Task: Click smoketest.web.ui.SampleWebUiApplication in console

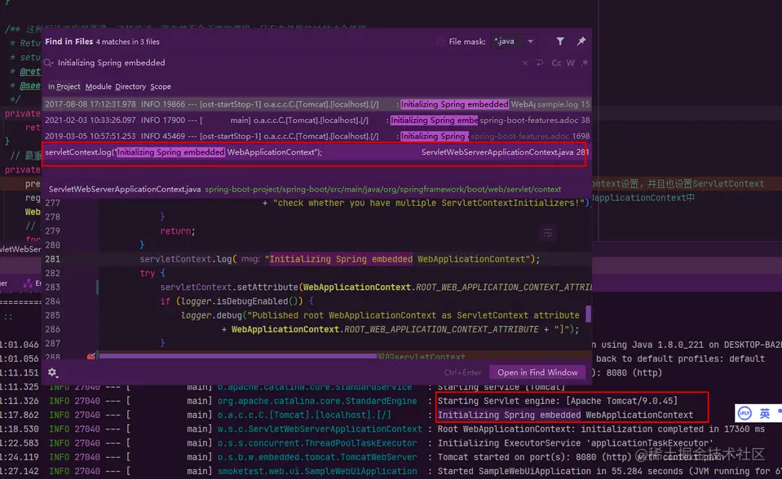Action: 317,471
